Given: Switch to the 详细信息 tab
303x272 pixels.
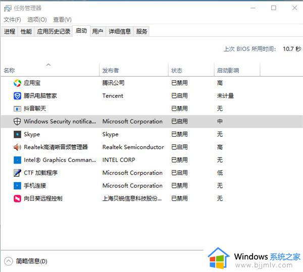Looking at the screenshot, I should click(x=120, y=31).
